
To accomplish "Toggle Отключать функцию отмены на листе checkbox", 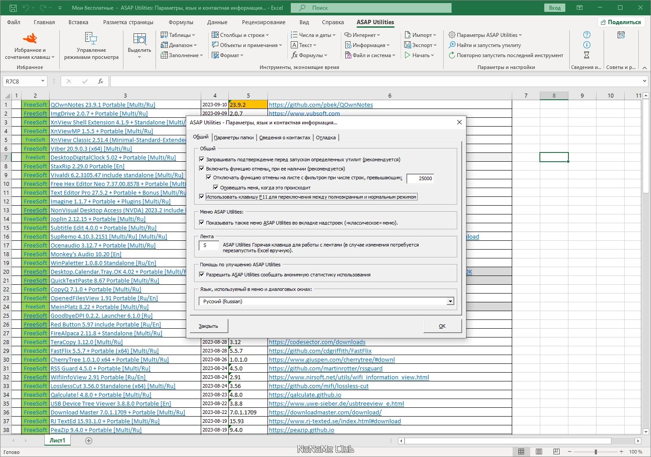I will click(209, 178).
